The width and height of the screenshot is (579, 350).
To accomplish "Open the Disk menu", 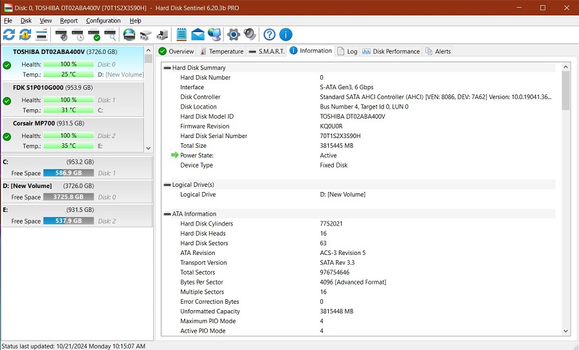I will 26,21.
